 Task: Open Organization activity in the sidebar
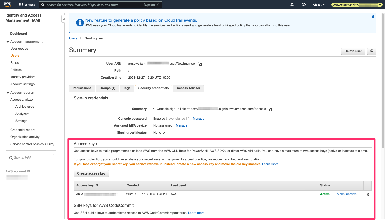(25, 137)
